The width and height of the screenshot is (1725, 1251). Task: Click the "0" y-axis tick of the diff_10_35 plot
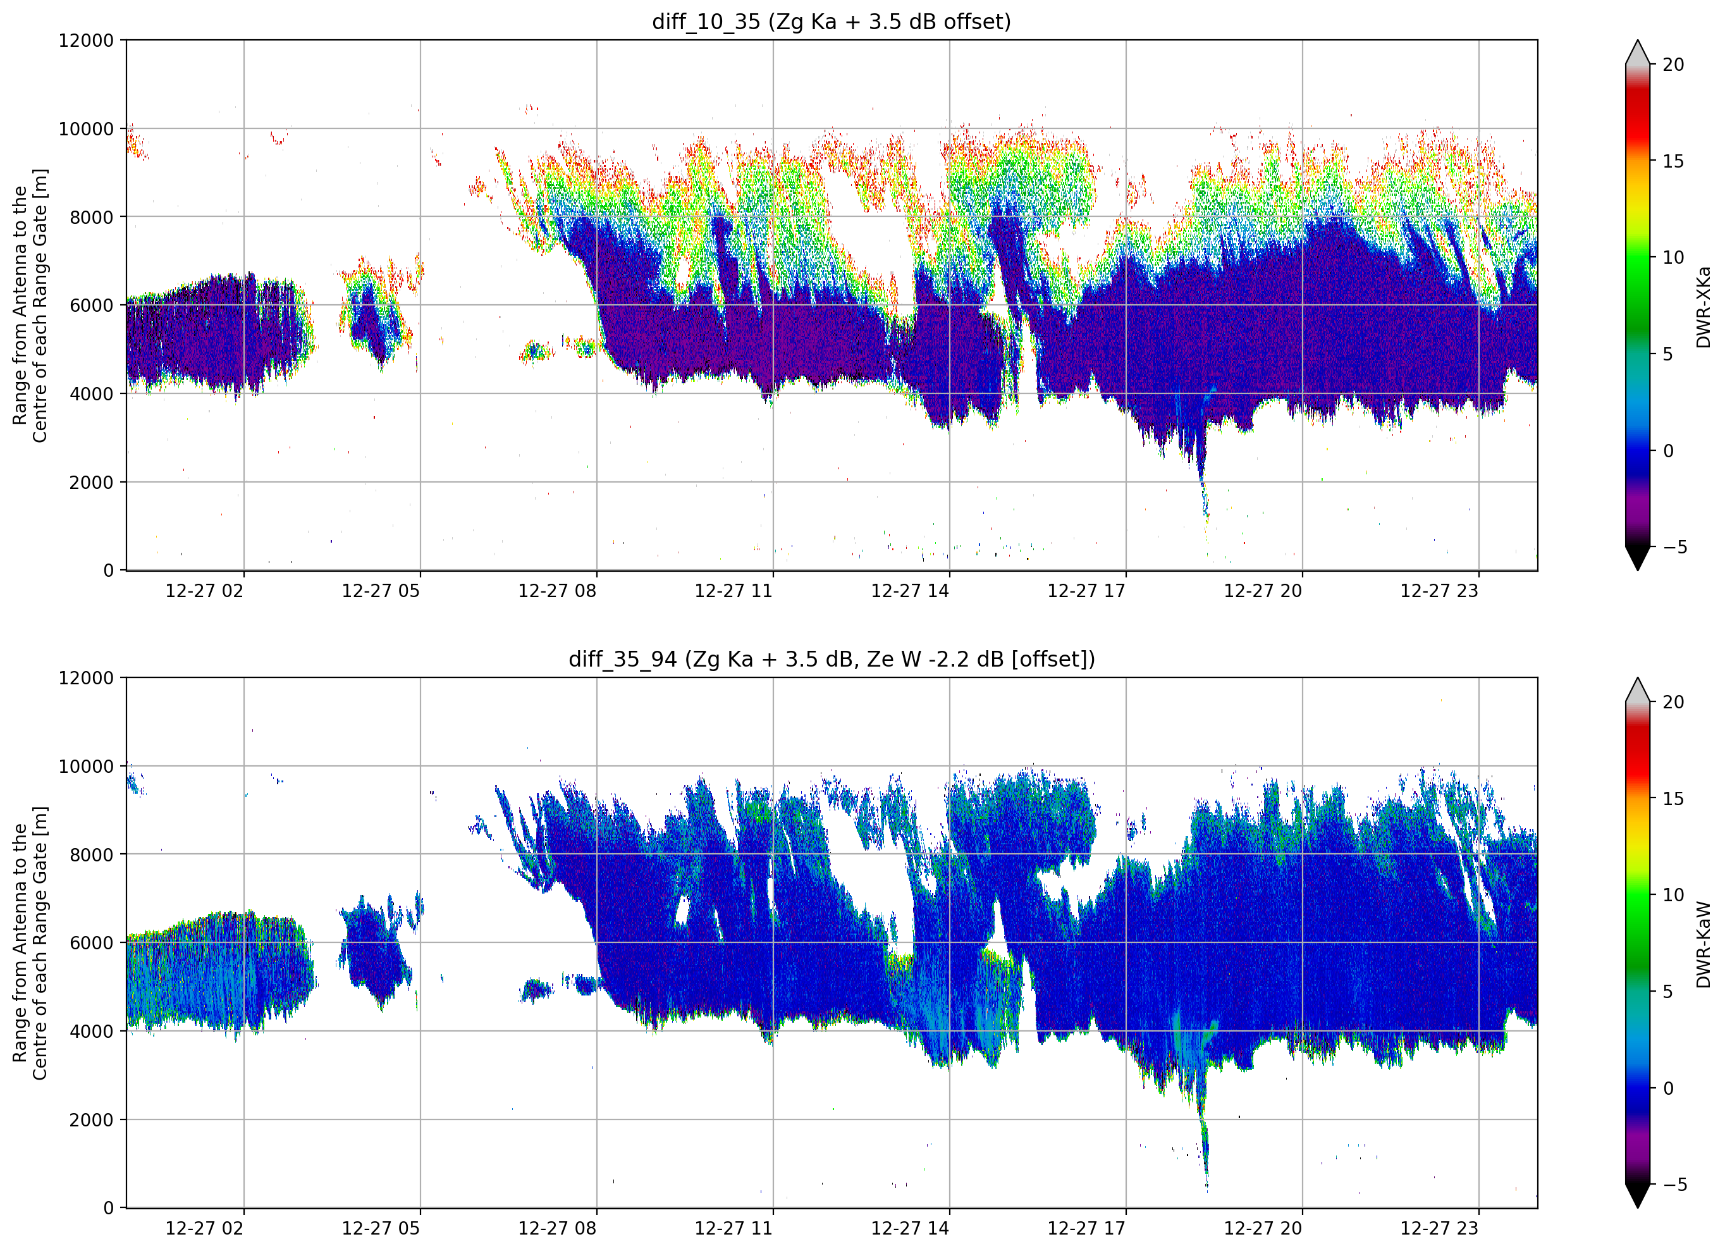109,570
